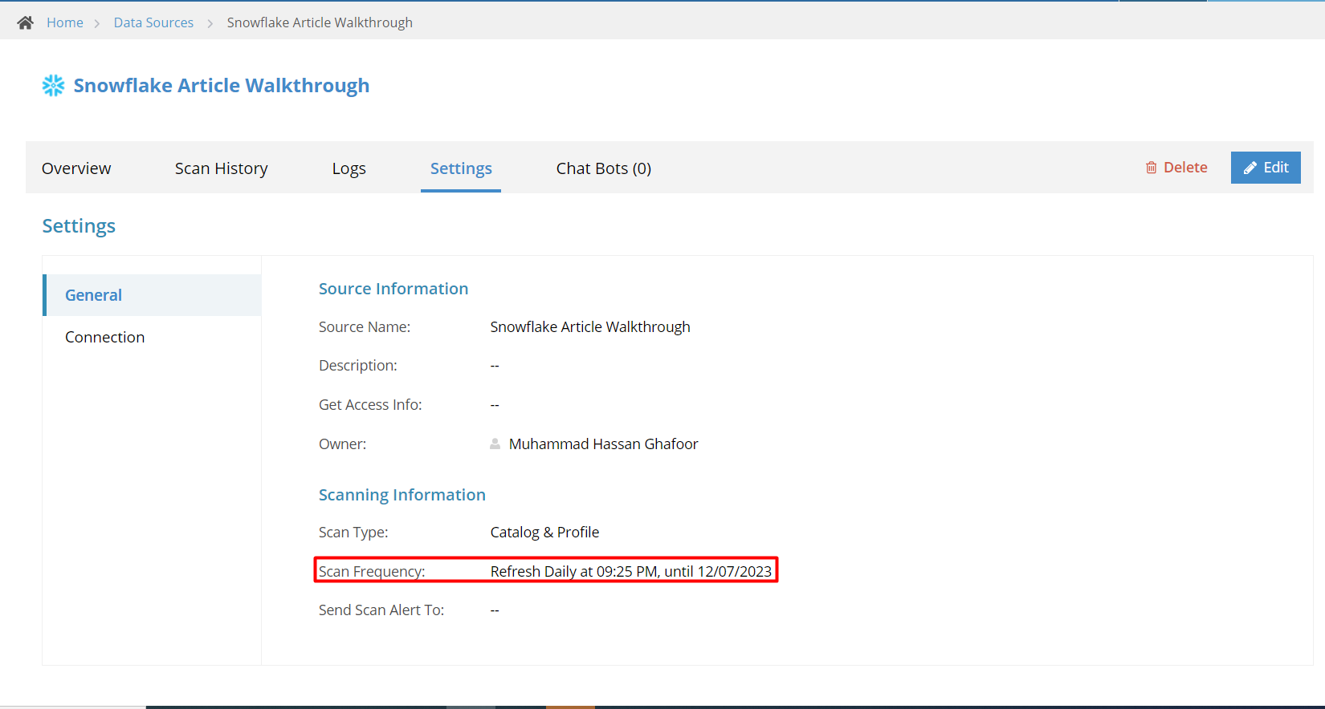Delete this data source

pyautogui.click(x=1176, y=168)
